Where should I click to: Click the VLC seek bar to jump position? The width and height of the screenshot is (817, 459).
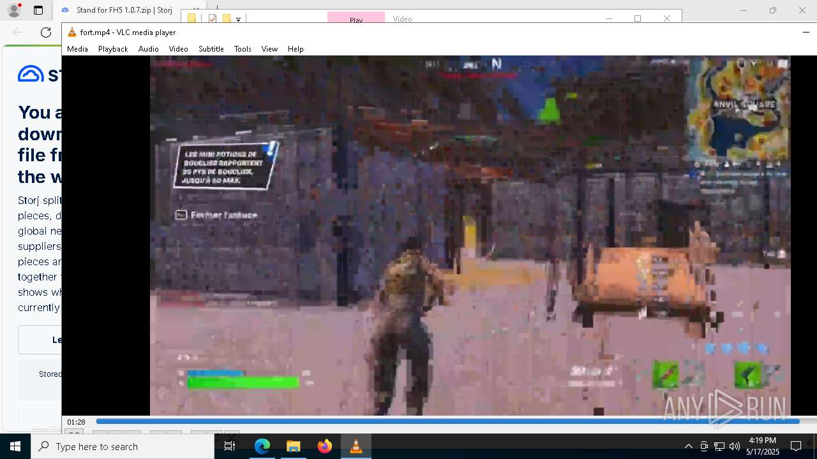pos(447,421)
